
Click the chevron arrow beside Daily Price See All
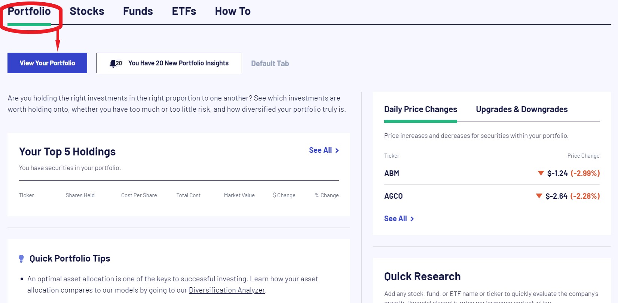pos(412,219)
